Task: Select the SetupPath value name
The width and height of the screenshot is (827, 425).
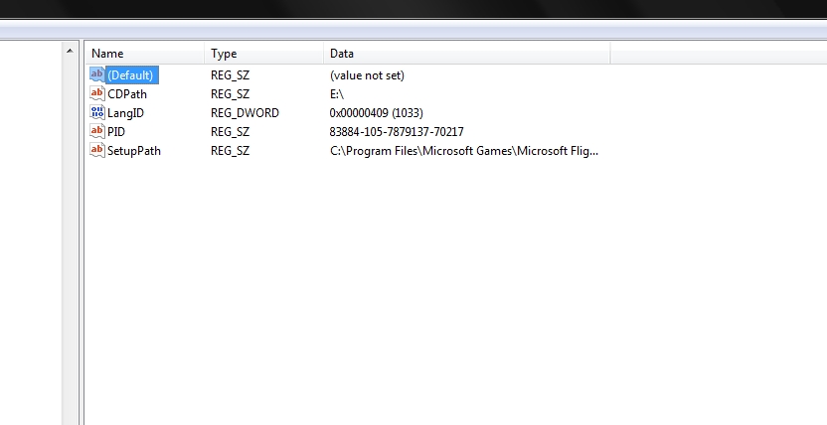Action: click(x=134, y=151)
